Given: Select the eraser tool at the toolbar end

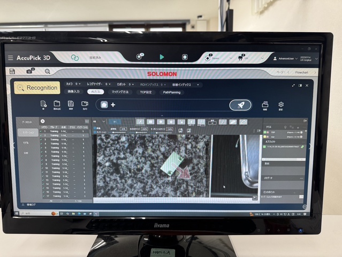Looking at the screenshot, I should [x=243, y=122].
